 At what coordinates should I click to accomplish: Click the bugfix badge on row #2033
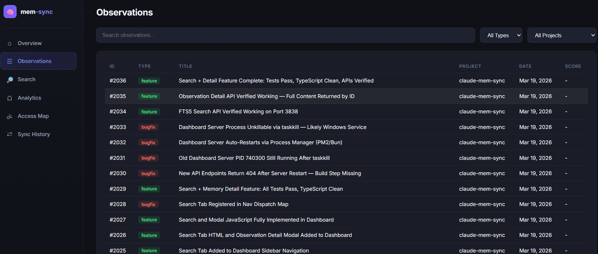[x=148, y=127]
